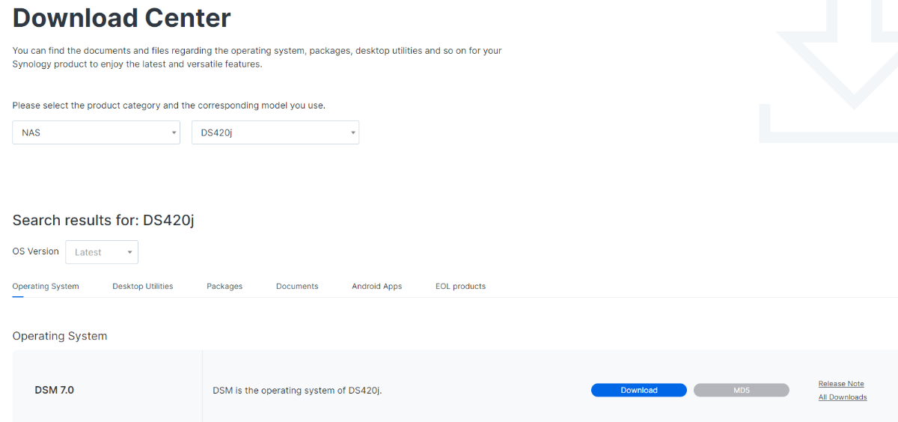This screenshot has height=422, width=898.
Task: Click the Download Center page heading
Action: [121, 17]
